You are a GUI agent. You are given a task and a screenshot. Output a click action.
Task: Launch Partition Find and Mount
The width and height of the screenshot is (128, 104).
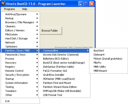point(65,83)
